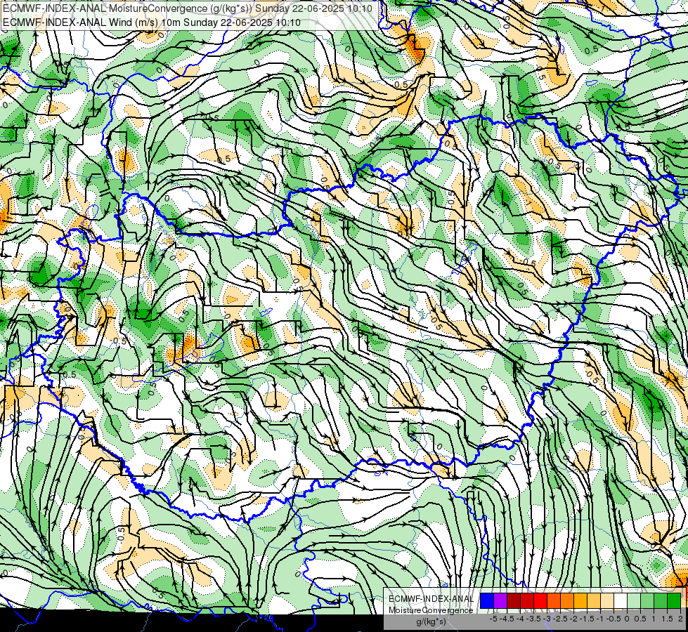Viewport: 688px width, 632px height.
Task: Select the legend swatch between -2.5 and -2
Action: click(x=567, y=601)
